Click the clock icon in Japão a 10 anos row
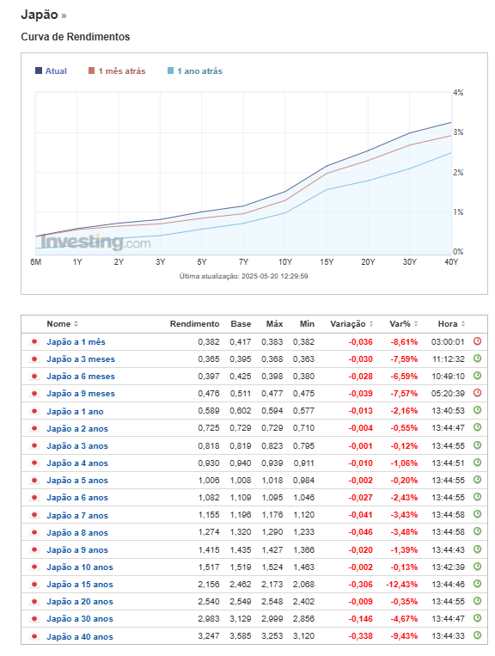This screenshot has width=495, height=656. (477, 566)
